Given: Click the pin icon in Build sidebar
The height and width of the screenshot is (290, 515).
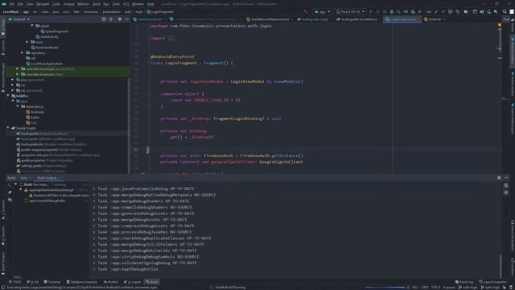Looking at the screenshot, I should (x=10, y=193).
